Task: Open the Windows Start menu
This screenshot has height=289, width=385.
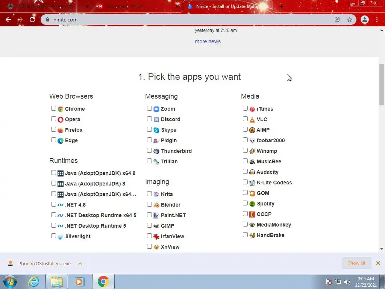Action: coord(10,281)
